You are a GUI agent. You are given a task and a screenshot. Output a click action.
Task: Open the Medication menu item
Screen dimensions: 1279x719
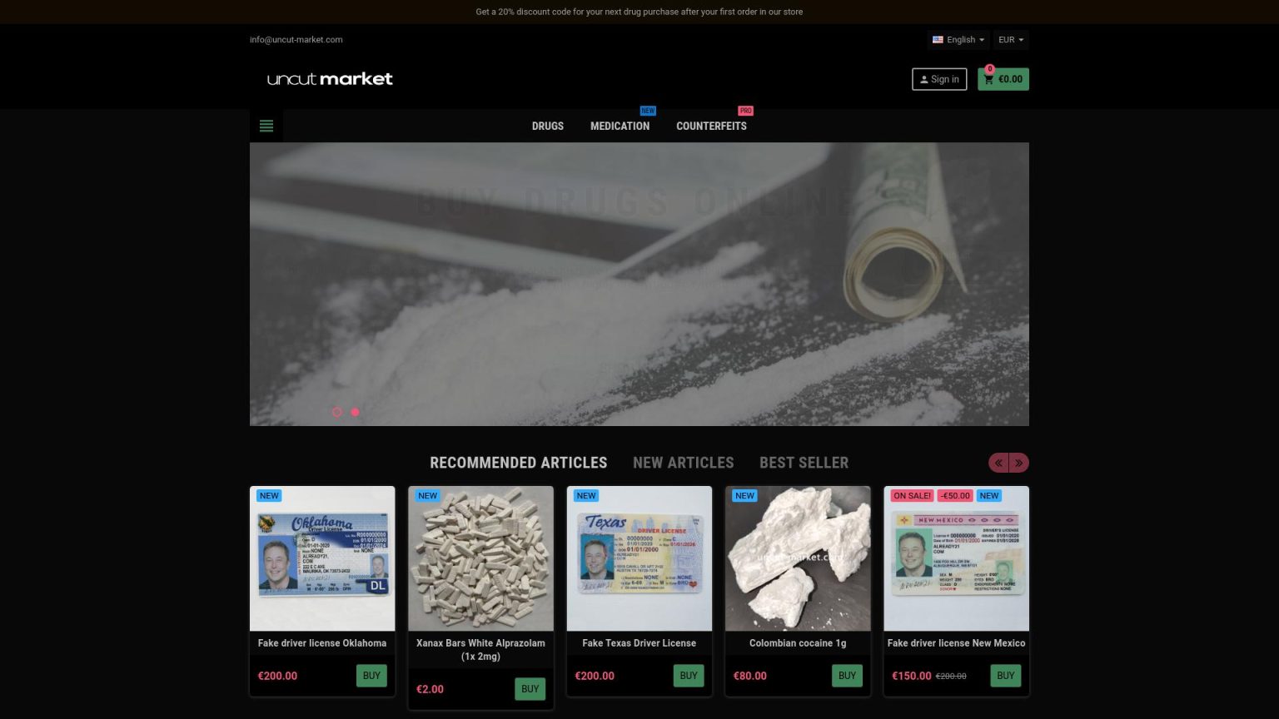[620, 126]
